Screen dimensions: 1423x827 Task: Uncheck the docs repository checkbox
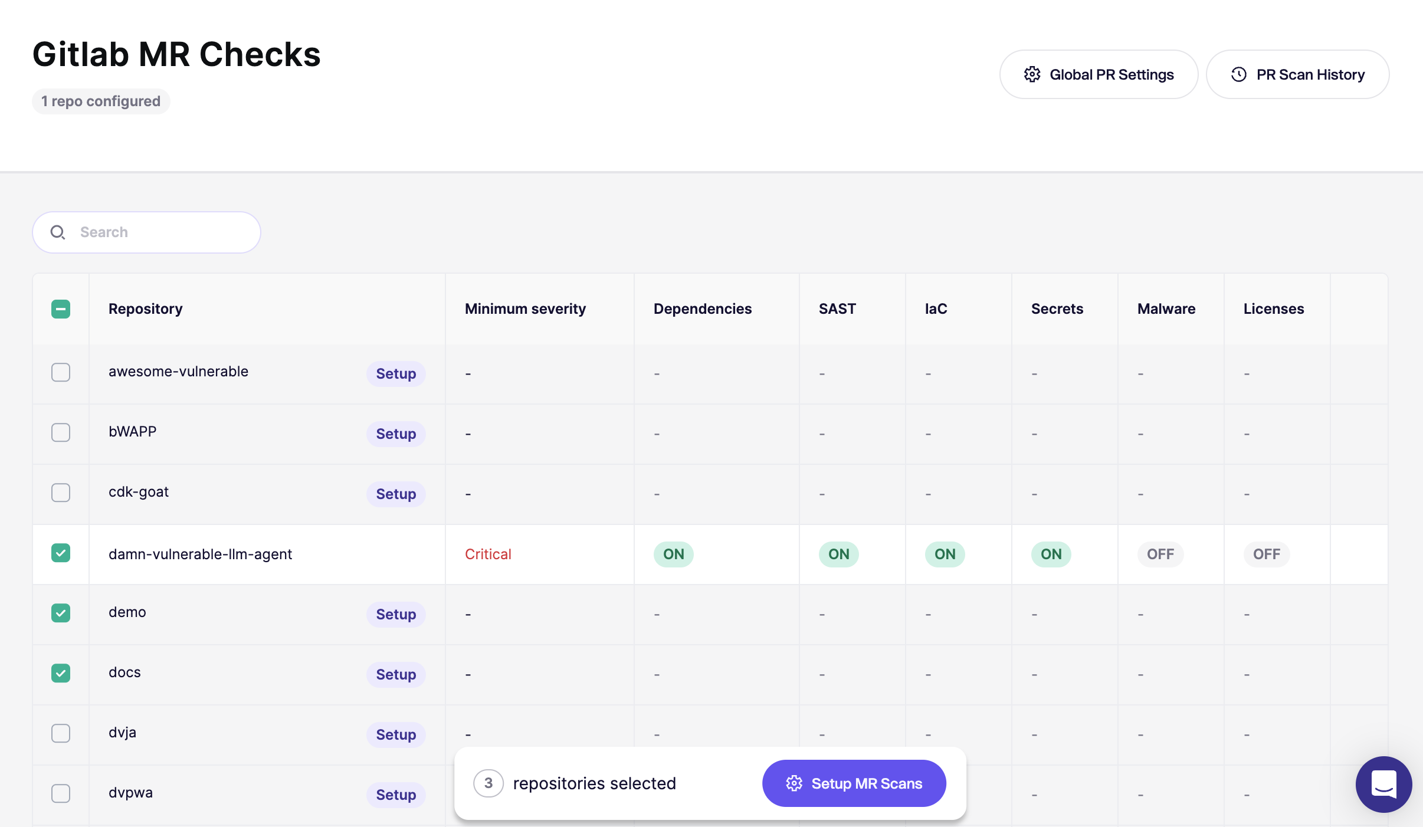[x=61, y=673]
